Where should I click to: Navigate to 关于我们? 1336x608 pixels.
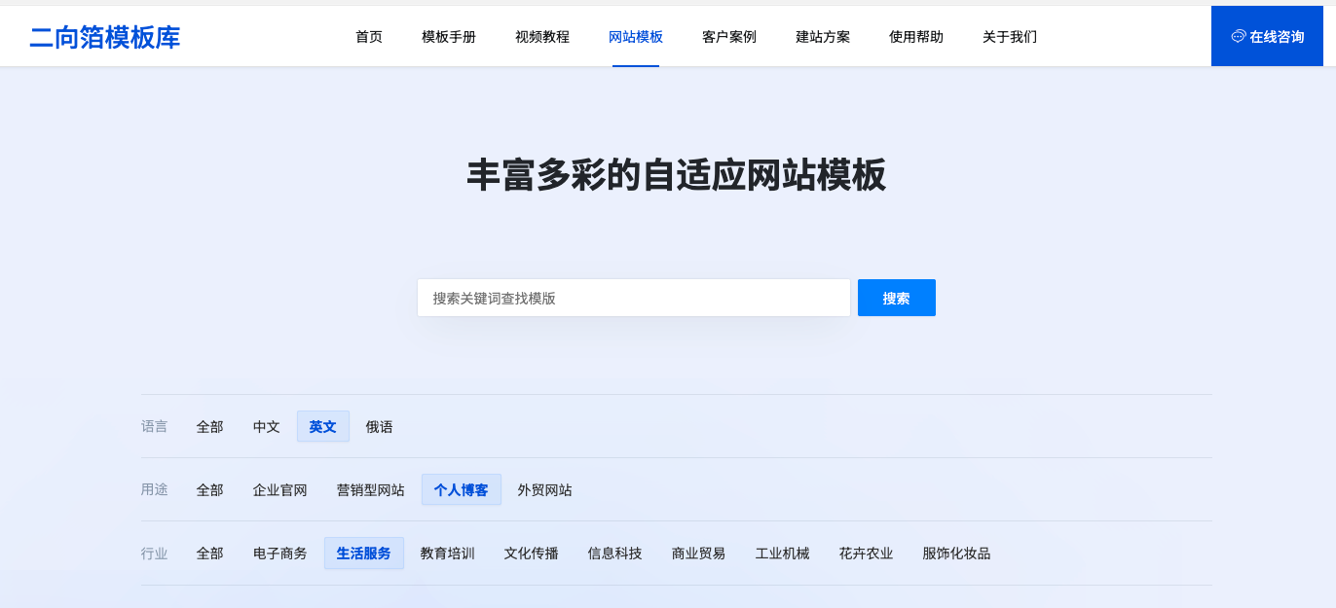click(1010, 37)
